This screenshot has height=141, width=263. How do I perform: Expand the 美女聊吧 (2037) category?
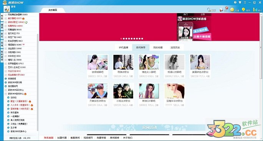(x=6, y=18)
